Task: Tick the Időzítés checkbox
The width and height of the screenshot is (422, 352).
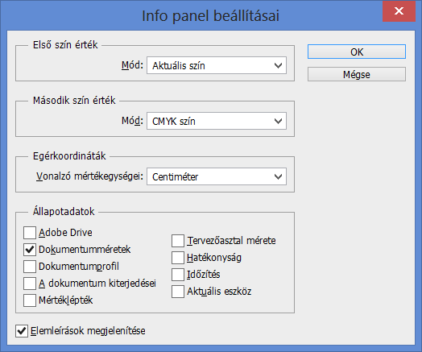Action: pyautogui.click(x=178, y=275)
